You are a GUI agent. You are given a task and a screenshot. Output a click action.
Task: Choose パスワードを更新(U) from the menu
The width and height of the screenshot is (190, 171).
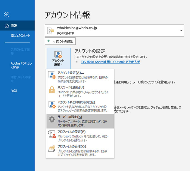(x=71, y=87)
